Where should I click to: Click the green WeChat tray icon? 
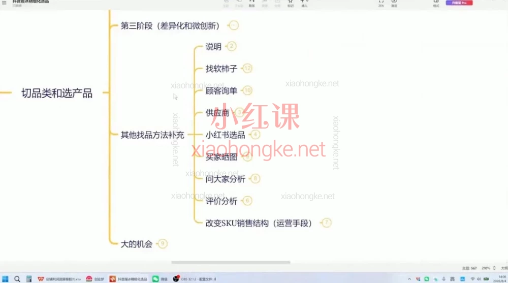point(427,279)
